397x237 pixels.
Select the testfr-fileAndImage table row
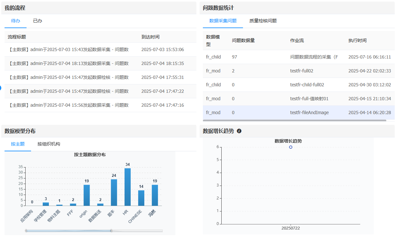tap(309, 113)
